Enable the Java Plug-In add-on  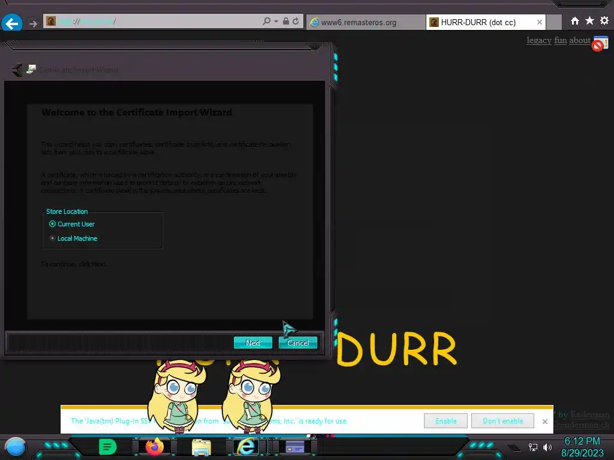446,421
